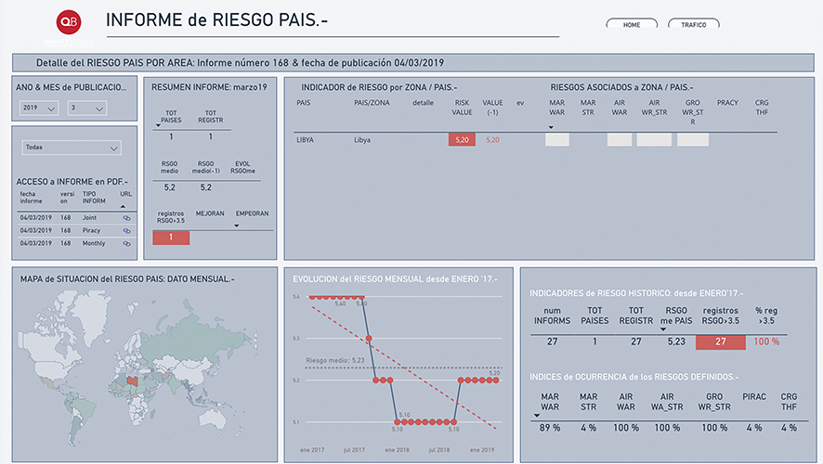823x464 pixels.
Task: Open the Piracy report URL link icon
Action: point(126,231)
